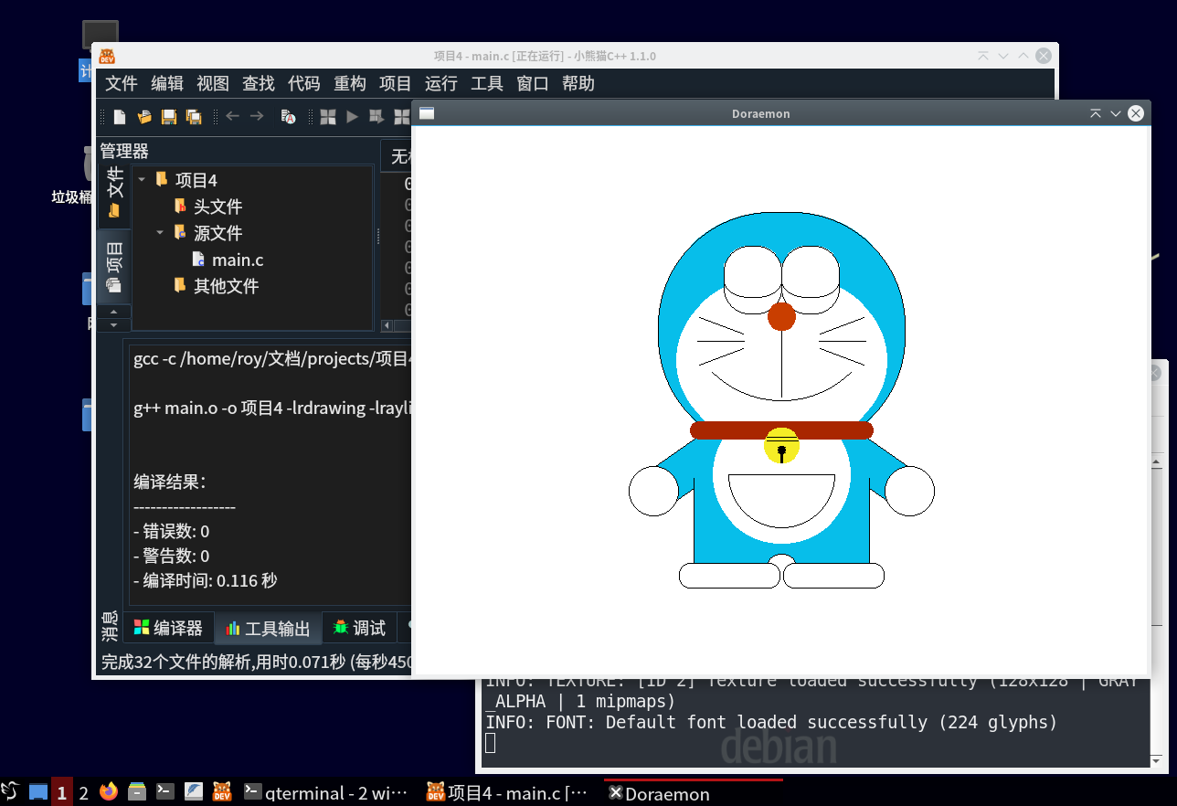Click the Open File folder toolbar icon
Viewport: 1177px width, 806px height.
(x=144, y=117)
